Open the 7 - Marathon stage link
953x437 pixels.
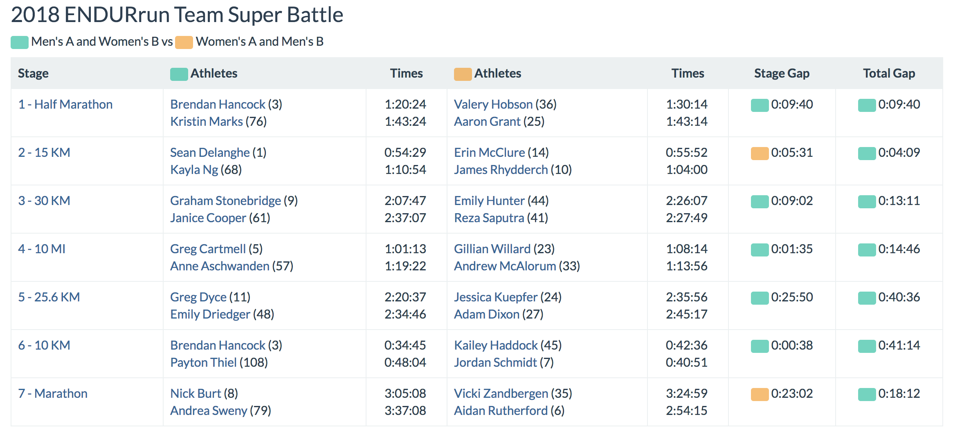click(x=53, y=394)
